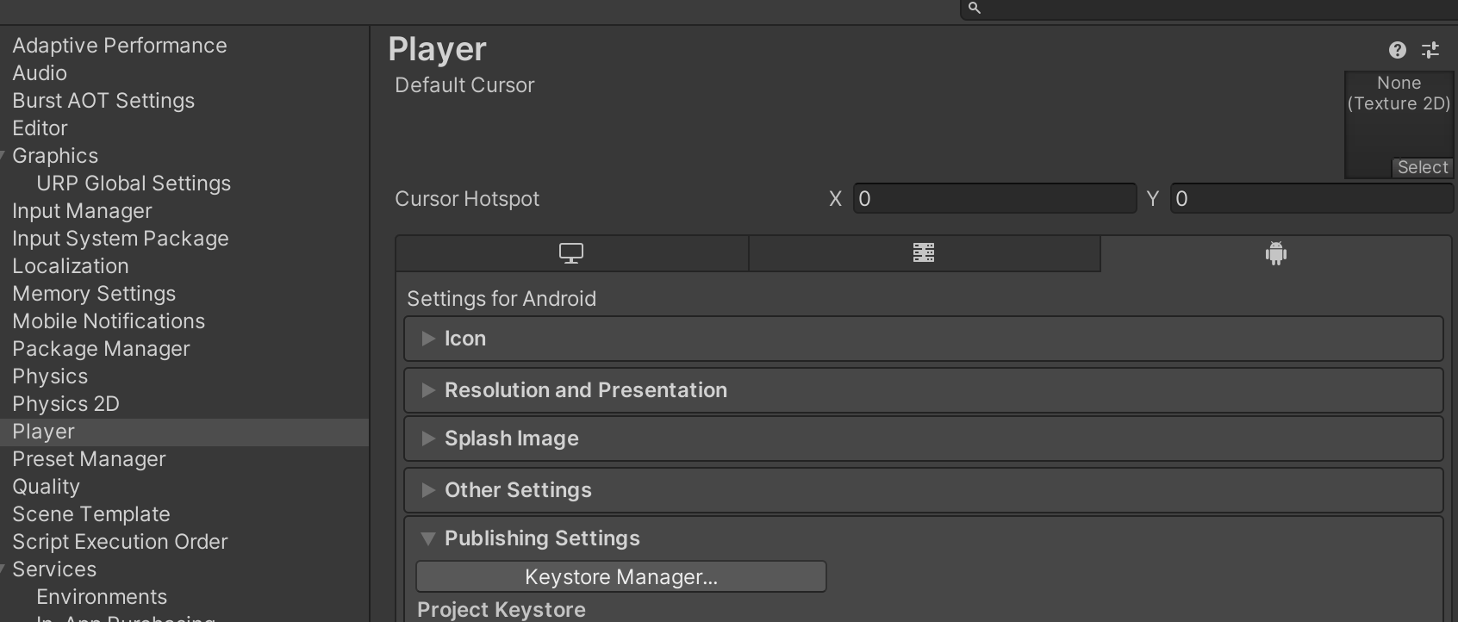Image resolution: width=1458 pixels, height=622 pixels.
Task: Expand the Splash Image section
Action: tap(924, 439)
